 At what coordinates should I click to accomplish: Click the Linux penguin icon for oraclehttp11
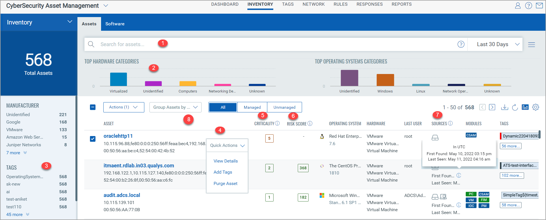[x=322, y=136]
